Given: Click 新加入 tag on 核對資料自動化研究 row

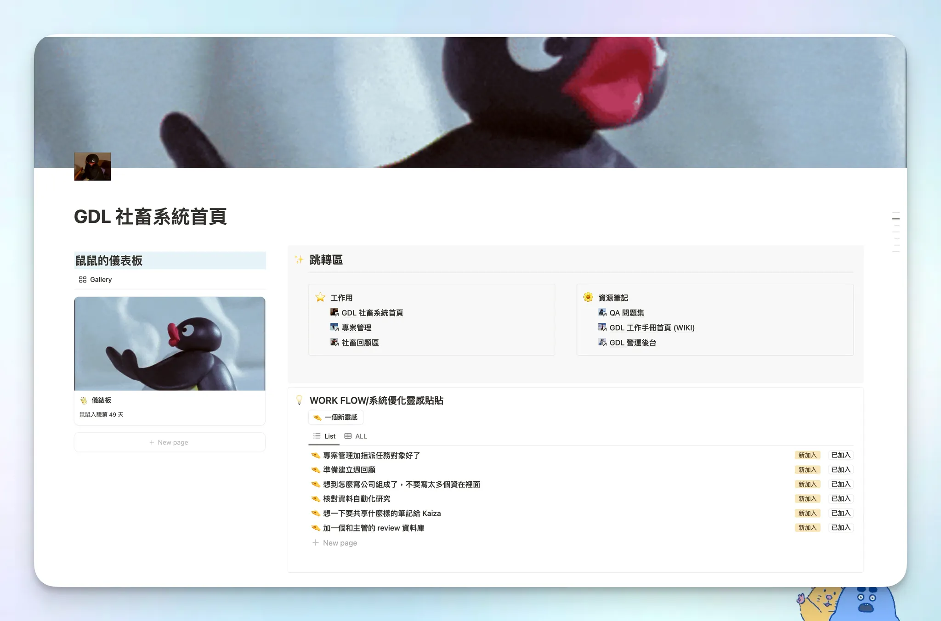Looking at the screenshot, I should coord(807,498).
